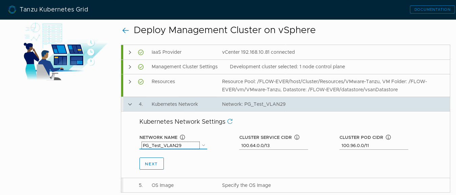
Task: Click the green check icon for Resources
Action: point(141,82)
